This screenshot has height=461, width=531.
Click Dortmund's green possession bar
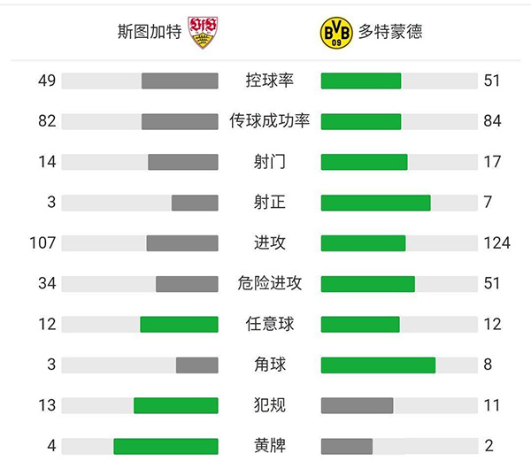[x=360, y=81]
